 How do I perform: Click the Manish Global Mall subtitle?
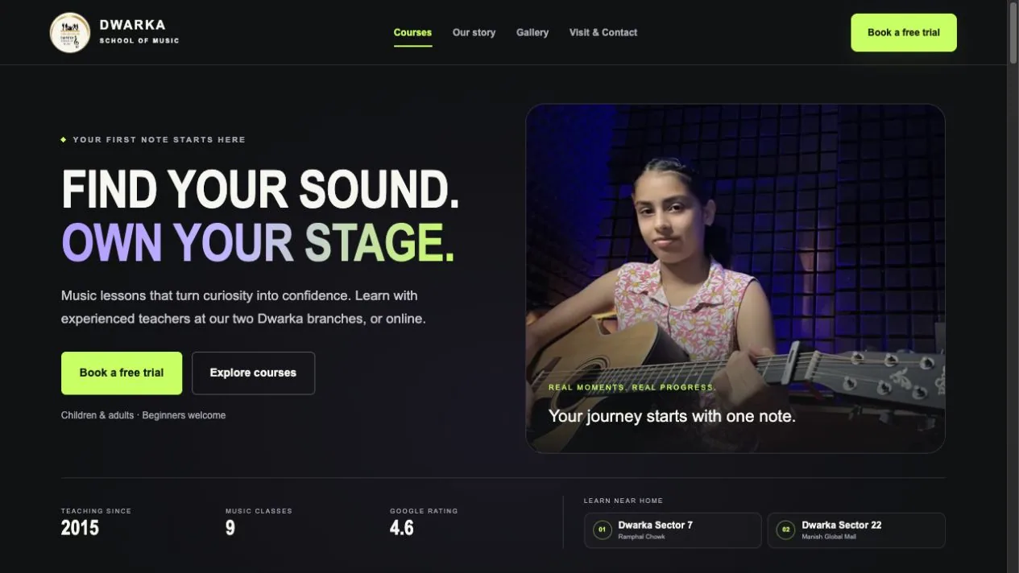[829, 537]
